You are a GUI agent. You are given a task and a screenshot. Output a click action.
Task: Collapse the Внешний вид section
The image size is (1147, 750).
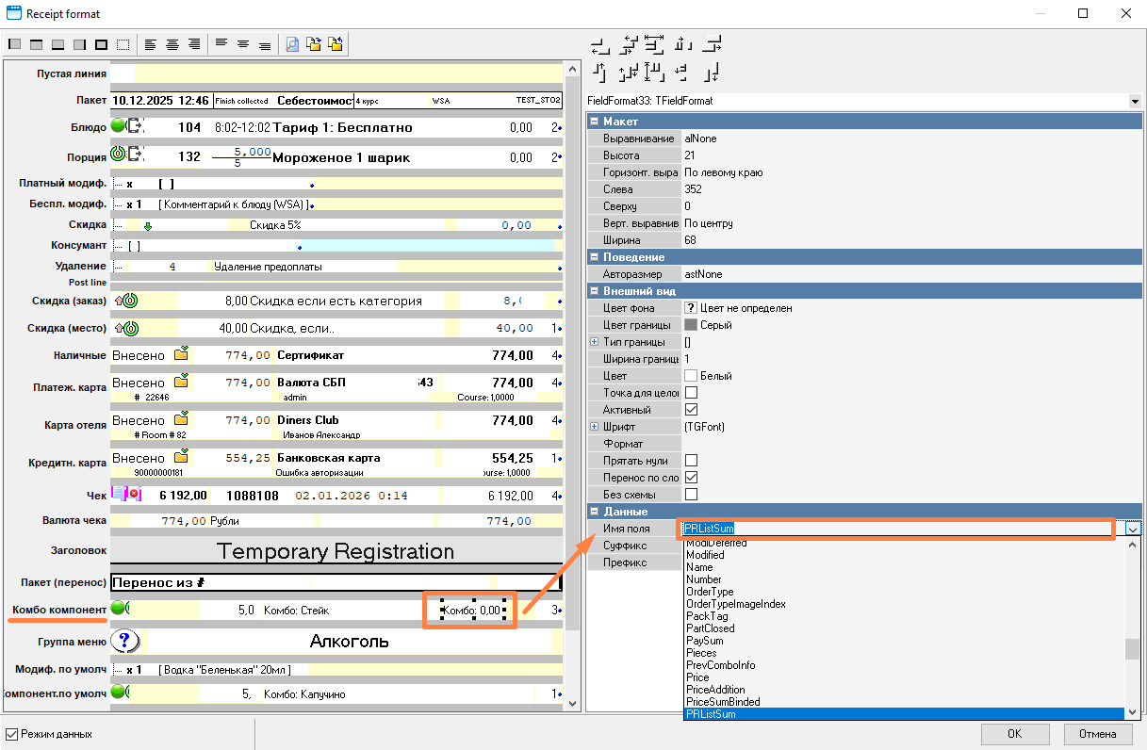[594, 291]
